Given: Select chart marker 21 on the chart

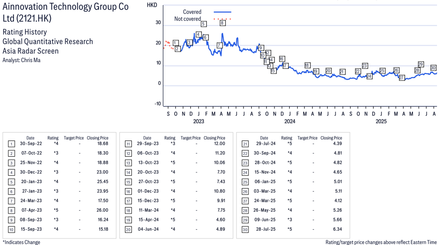Looking at the screenshot, I should [x=342, y=72].
